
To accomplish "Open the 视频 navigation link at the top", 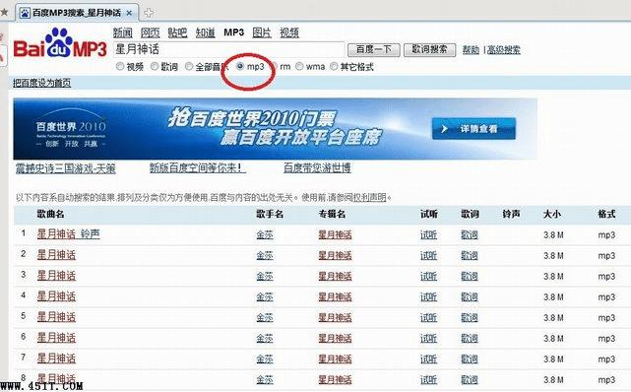I will [289, 33].
